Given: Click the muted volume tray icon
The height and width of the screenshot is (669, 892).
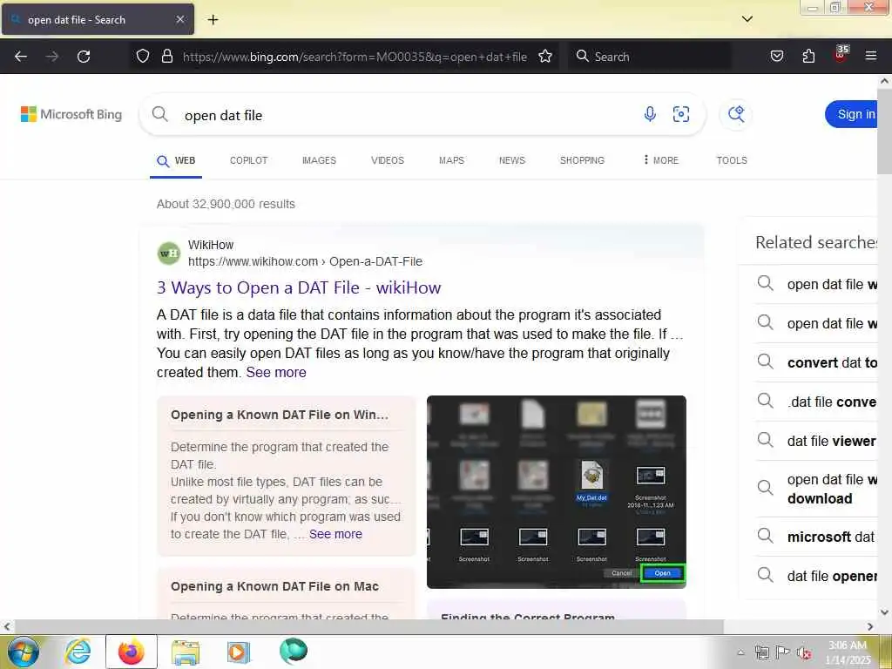Looking at the screenshot, I should (804, 652).
